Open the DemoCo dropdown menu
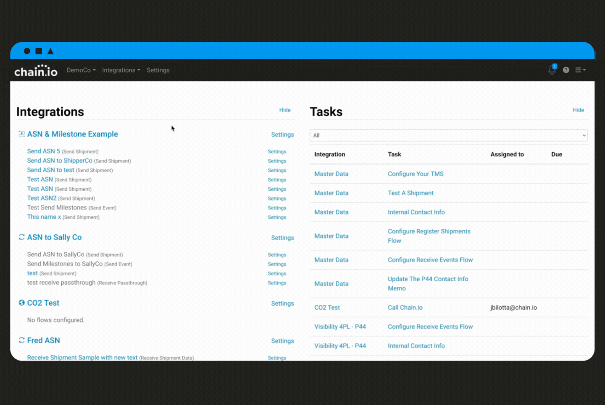The height and width of the screenshot is (405, 605). pyautogui.click(x=81, y=70)
